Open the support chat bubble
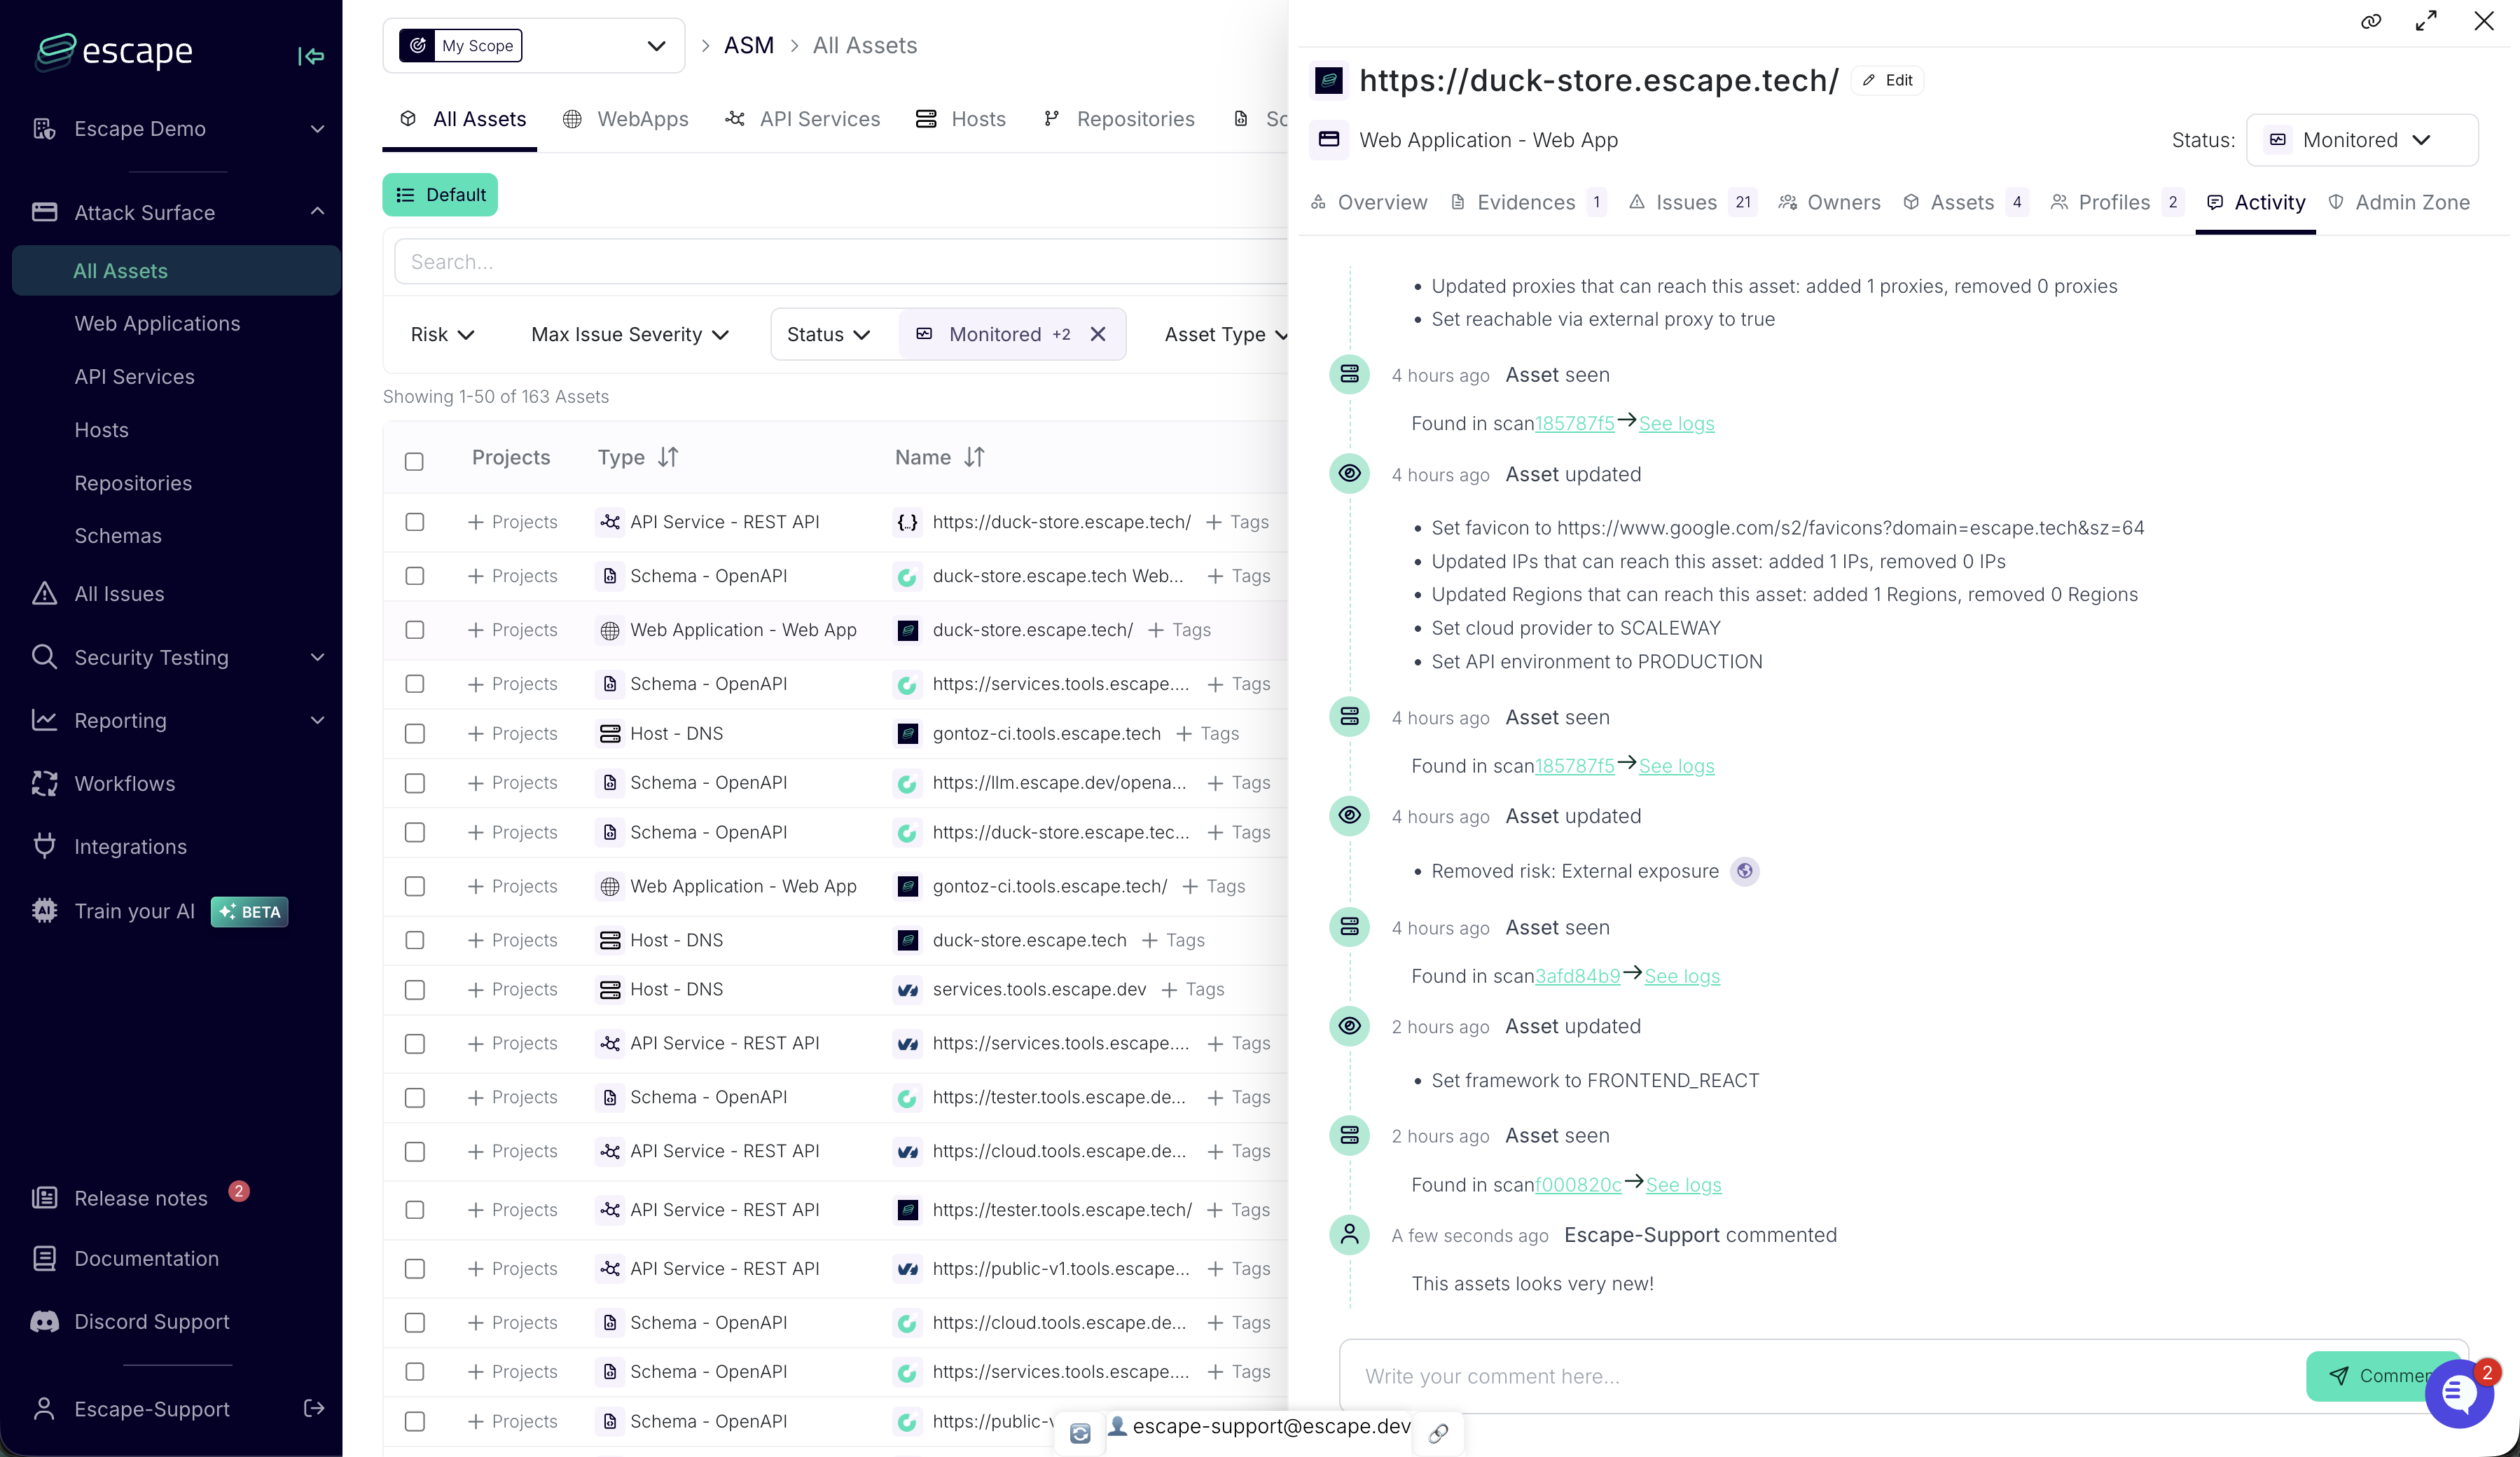Image resolution: width=2520 pixels, height=1457 pixels. point(2459,1394)
